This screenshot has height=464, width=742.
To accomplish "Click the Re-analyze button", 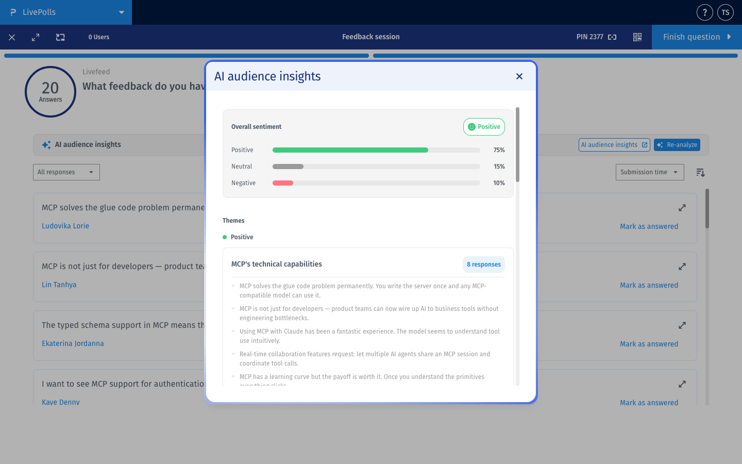I will coord(677,145).
